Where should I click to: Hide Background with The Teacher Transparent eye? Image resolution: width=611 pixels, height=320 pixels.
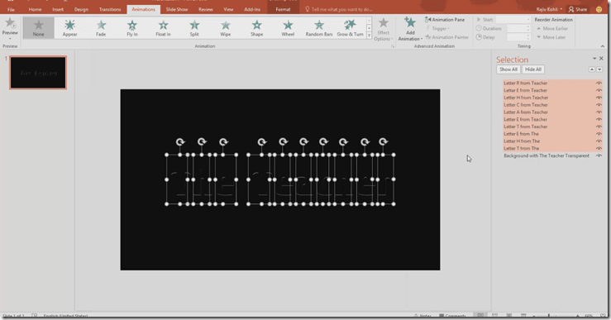pos(599,156)
